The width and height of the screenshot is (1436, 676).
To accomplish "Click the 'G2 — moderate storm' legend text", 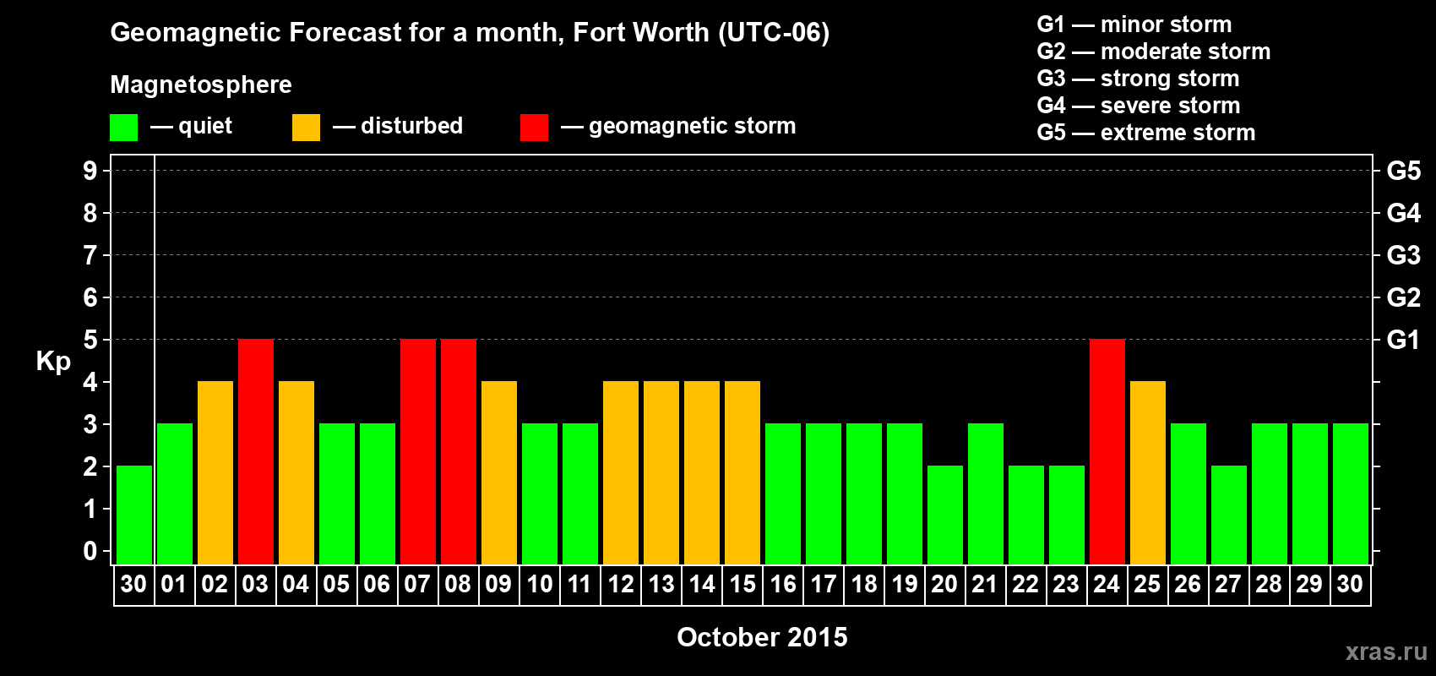I will pyautogui.click(x=1154, y=52).
